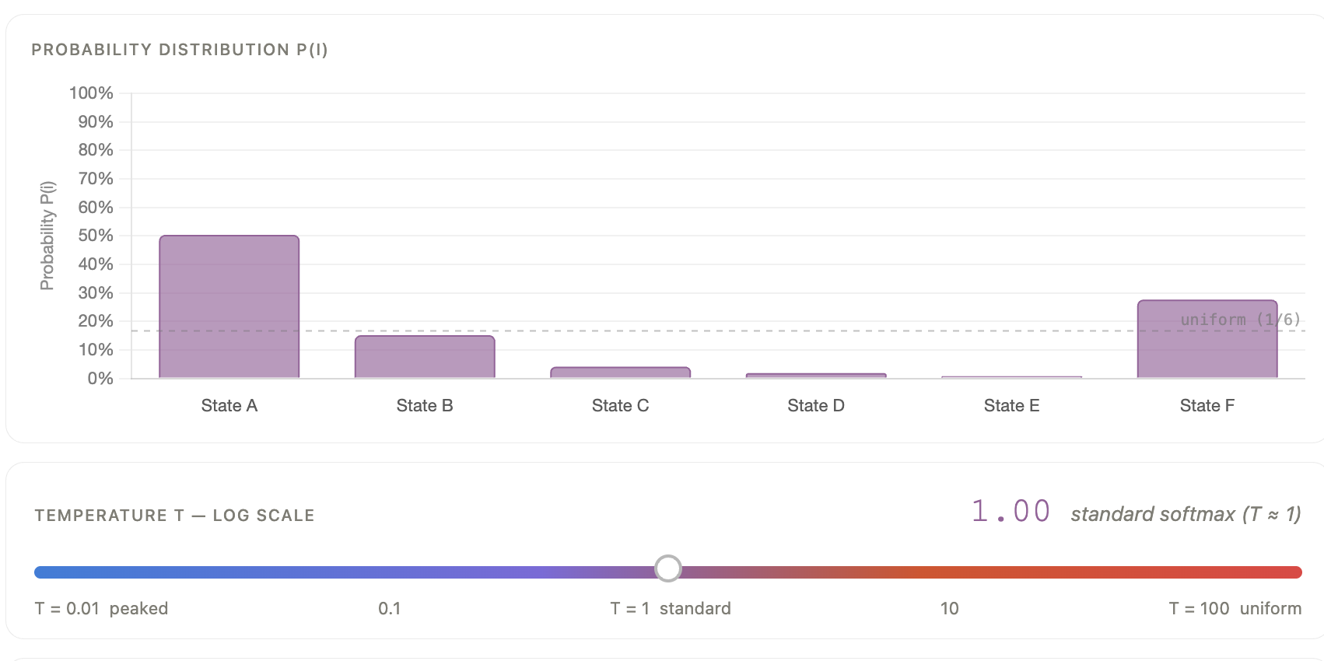Select the State C bar
Viewport: 1324px width, 661px height.
pos(620,372)
